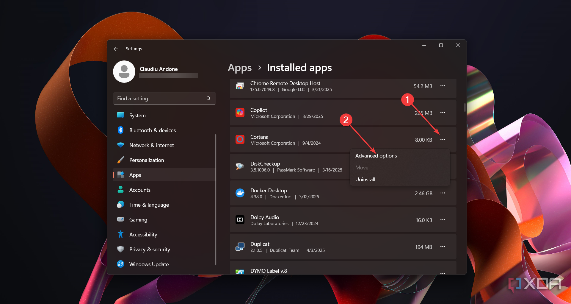This screenshot has height=304, width=571.
Task: Click the Cortana app icon
Action: point(240,140)
